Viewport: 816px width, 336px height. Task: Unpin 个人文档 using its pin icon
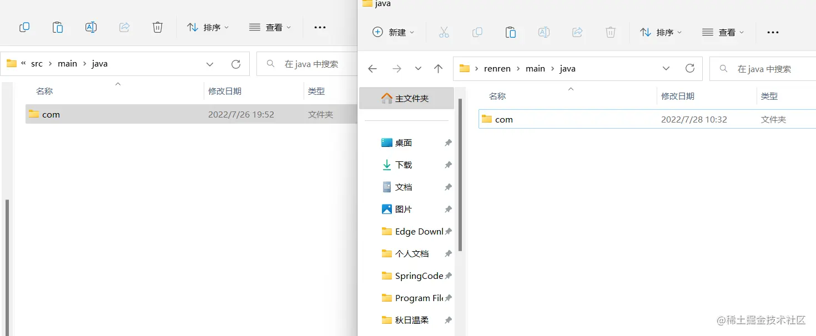click(448, 253)
